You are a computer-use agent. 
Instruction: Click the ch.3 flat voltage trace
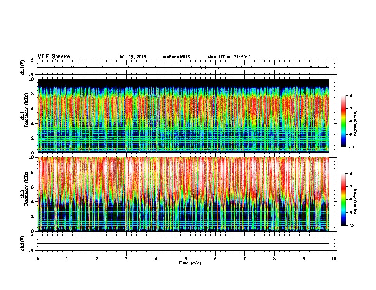click(x=183, y=243)
